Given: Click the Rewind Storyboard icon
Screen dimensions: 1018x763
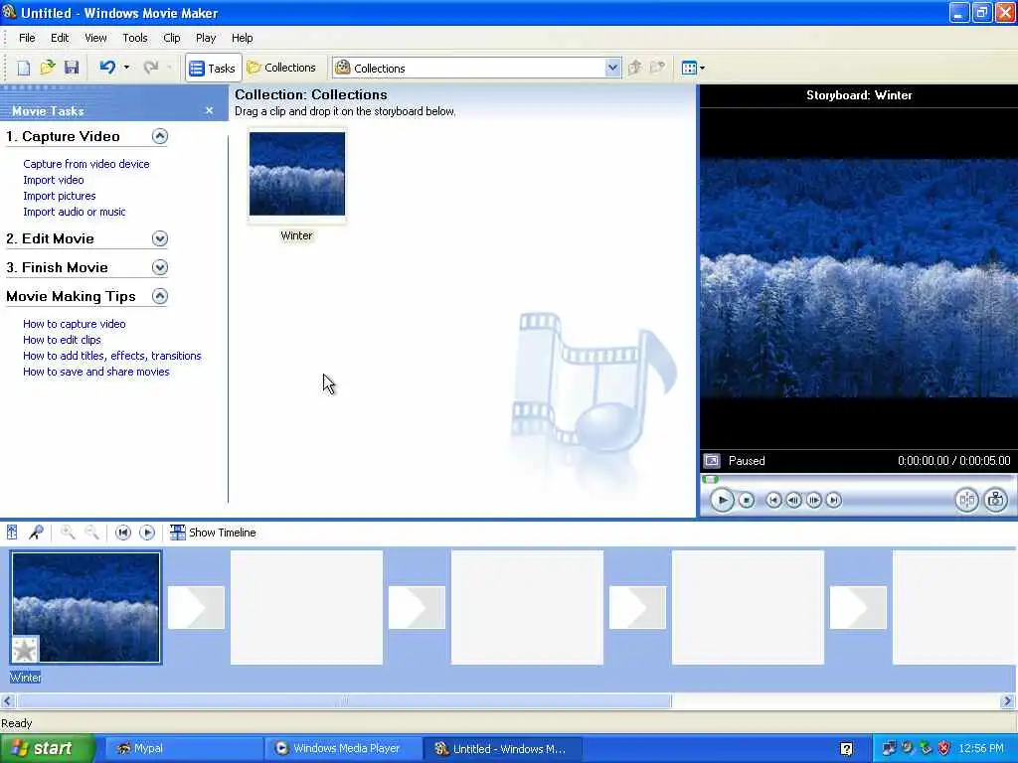Looking at the screenshot, I should 122,533.
